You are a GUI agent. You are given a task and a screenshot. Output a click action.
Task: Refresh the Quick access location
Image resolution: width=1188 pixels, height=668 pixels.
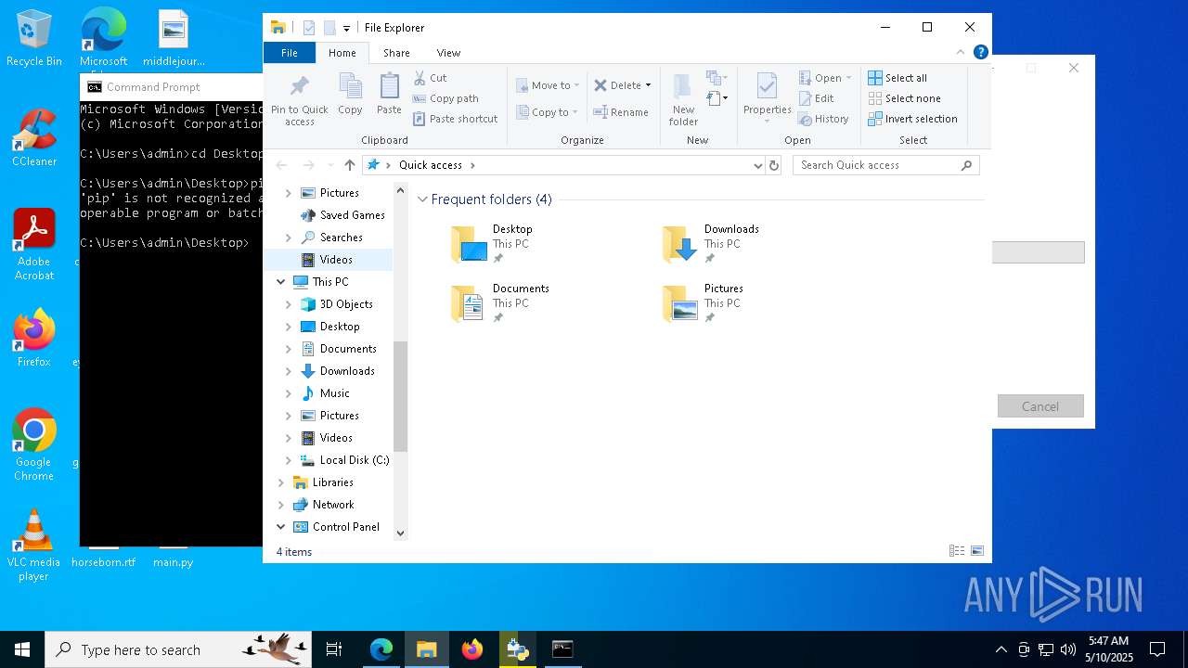click(774, 165)
